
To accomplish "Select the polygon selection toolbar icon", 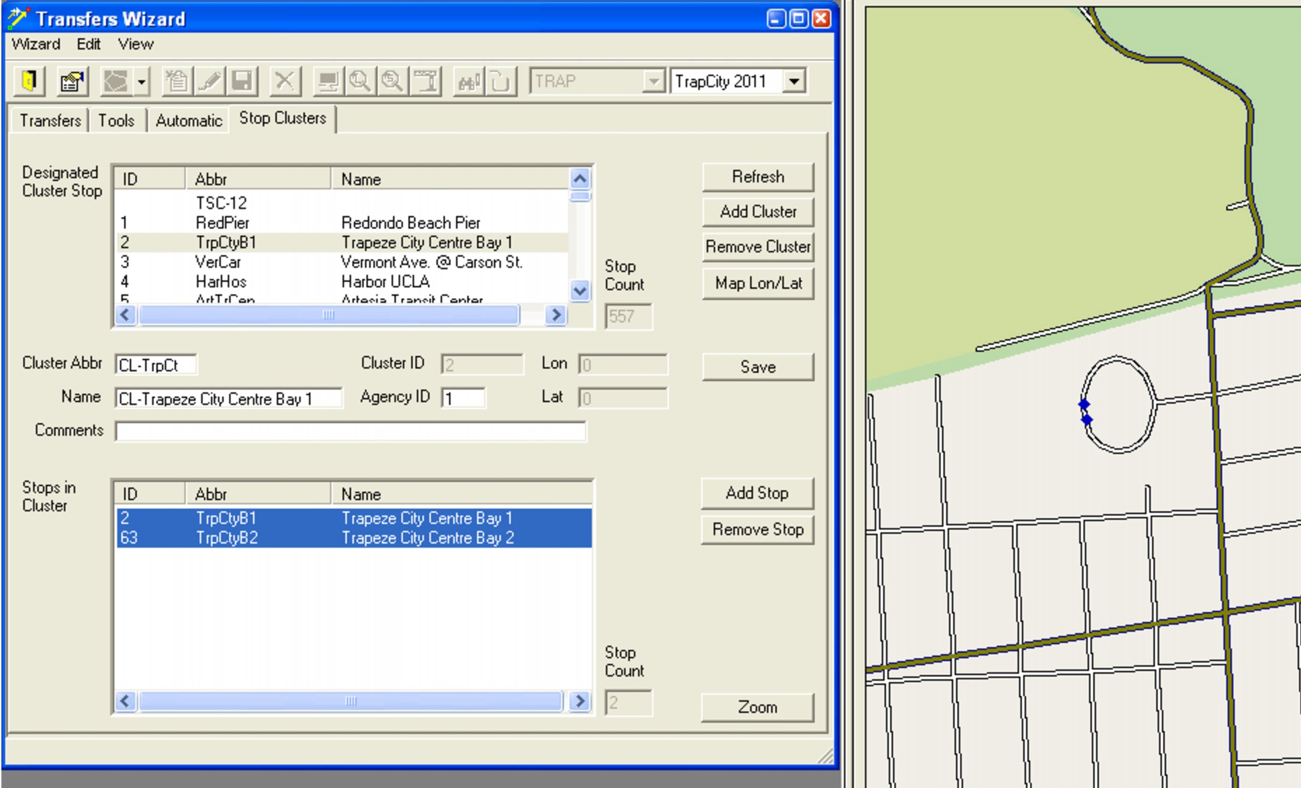I will tap(117, 81).
